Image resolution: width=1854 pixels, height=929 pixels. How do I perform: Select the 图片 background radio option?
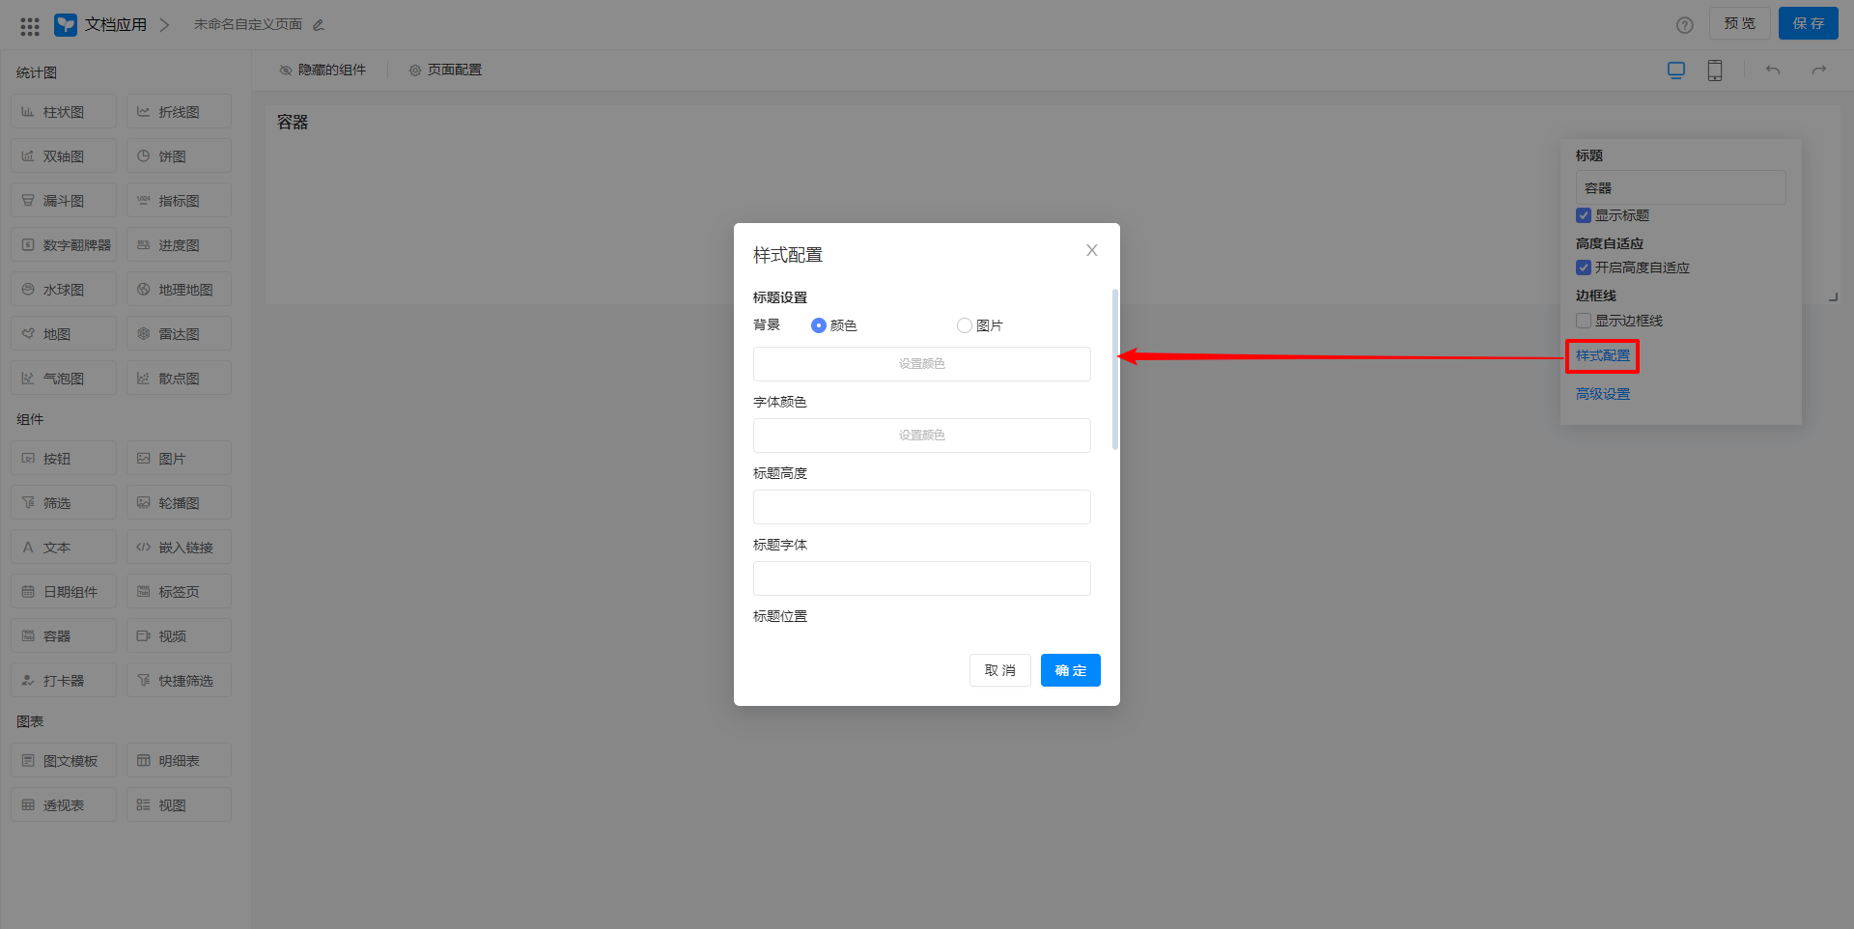point(965,325)
